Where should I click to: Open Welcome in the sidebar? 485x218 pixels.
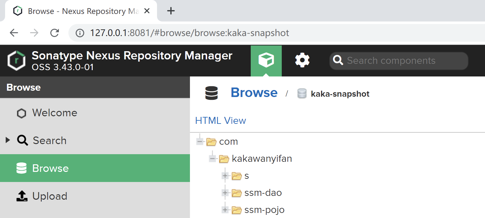coord(54,113)
